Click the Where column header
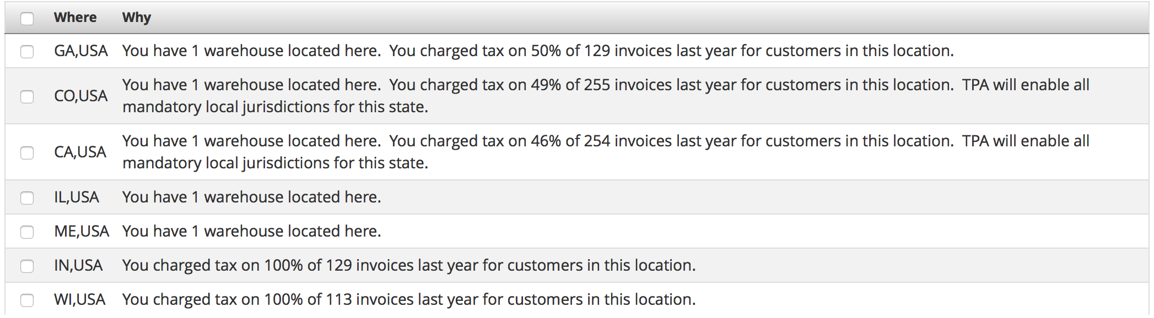This screenshot has height=318, width=1154. (75, 18)
